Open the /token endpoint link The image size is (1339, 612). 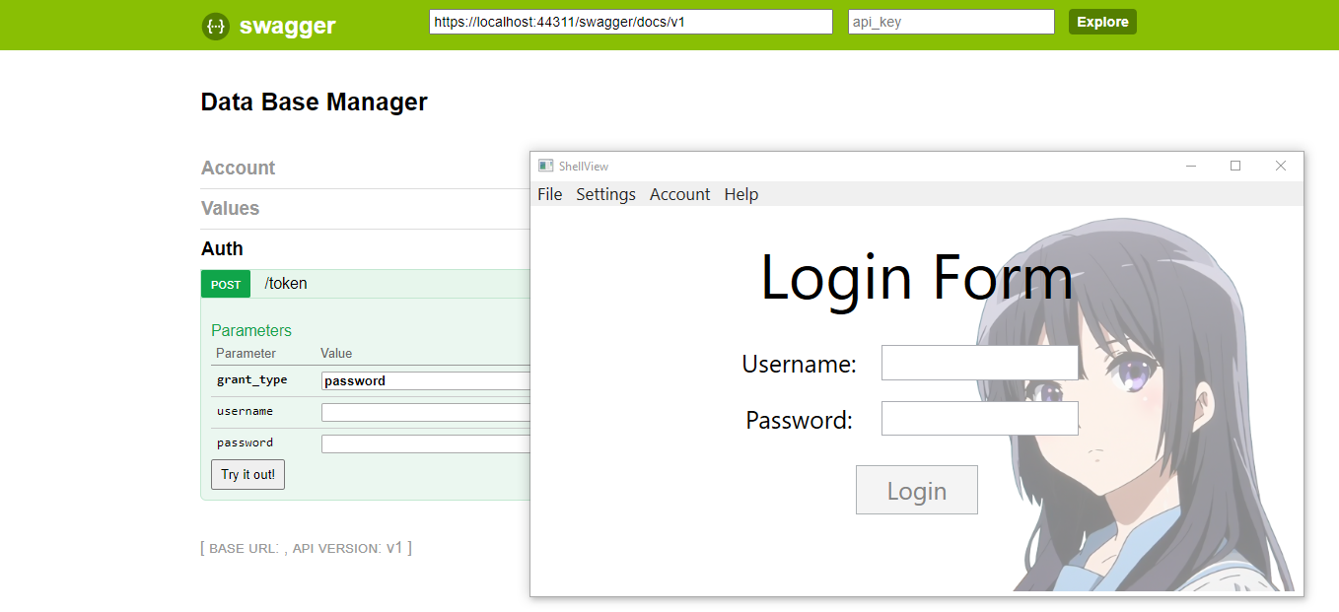pos(285,284)
